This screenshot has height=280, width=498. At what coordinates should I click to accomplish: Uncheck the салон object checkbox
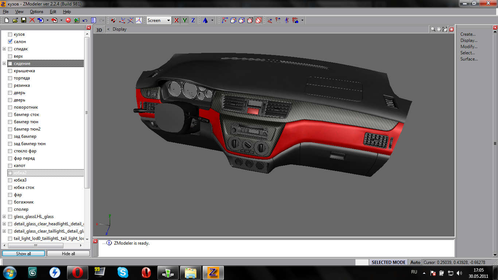(10, 42)
